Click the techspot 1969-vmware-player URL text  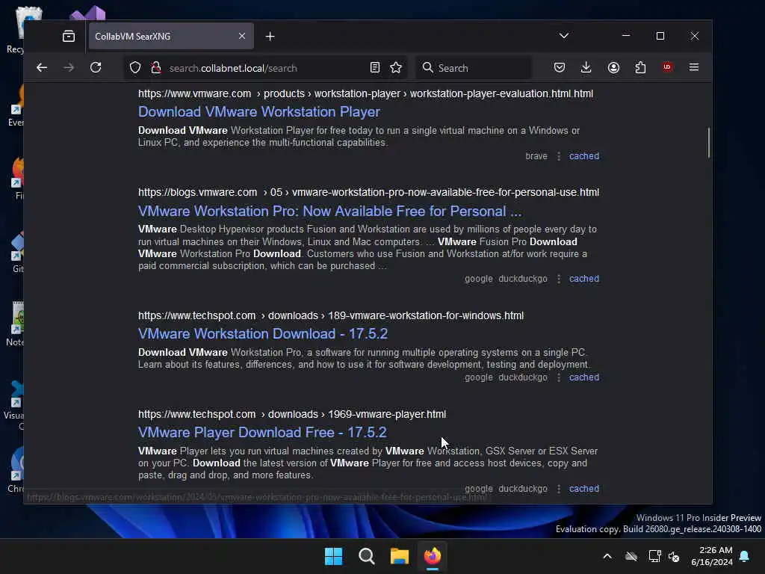[x=292, y=414]
